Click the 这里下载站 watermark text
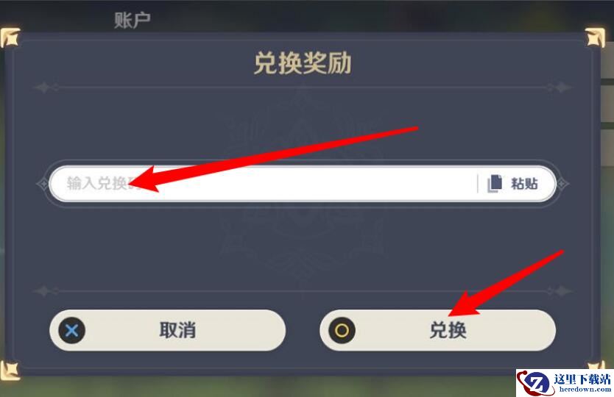Screen dimensions: 614x397 [582, 379]
